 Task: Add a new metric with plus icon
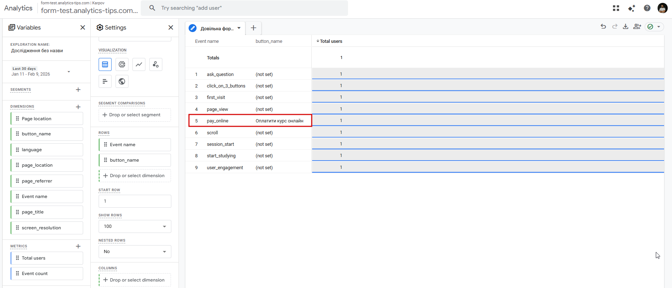click(x=78, y=246)
